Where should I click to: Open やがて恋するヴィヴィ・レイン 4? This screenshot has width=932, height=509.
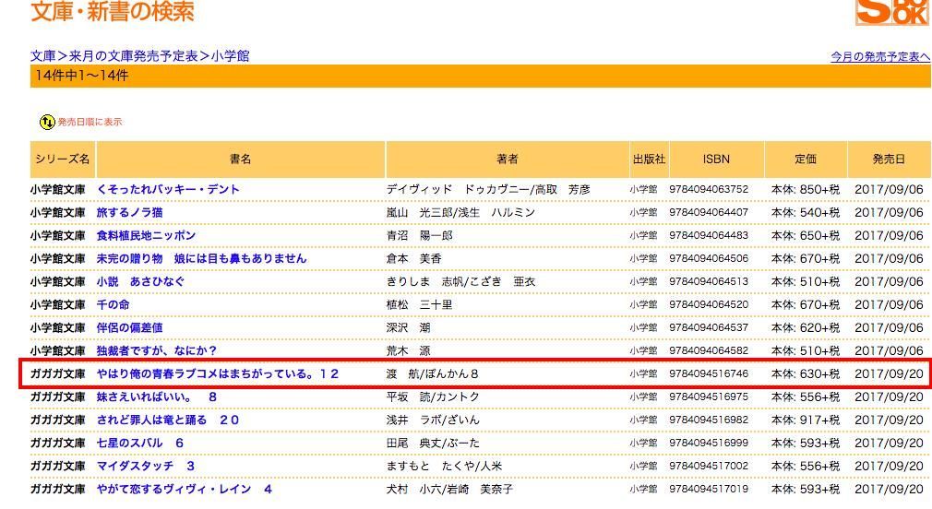point(185,490)
